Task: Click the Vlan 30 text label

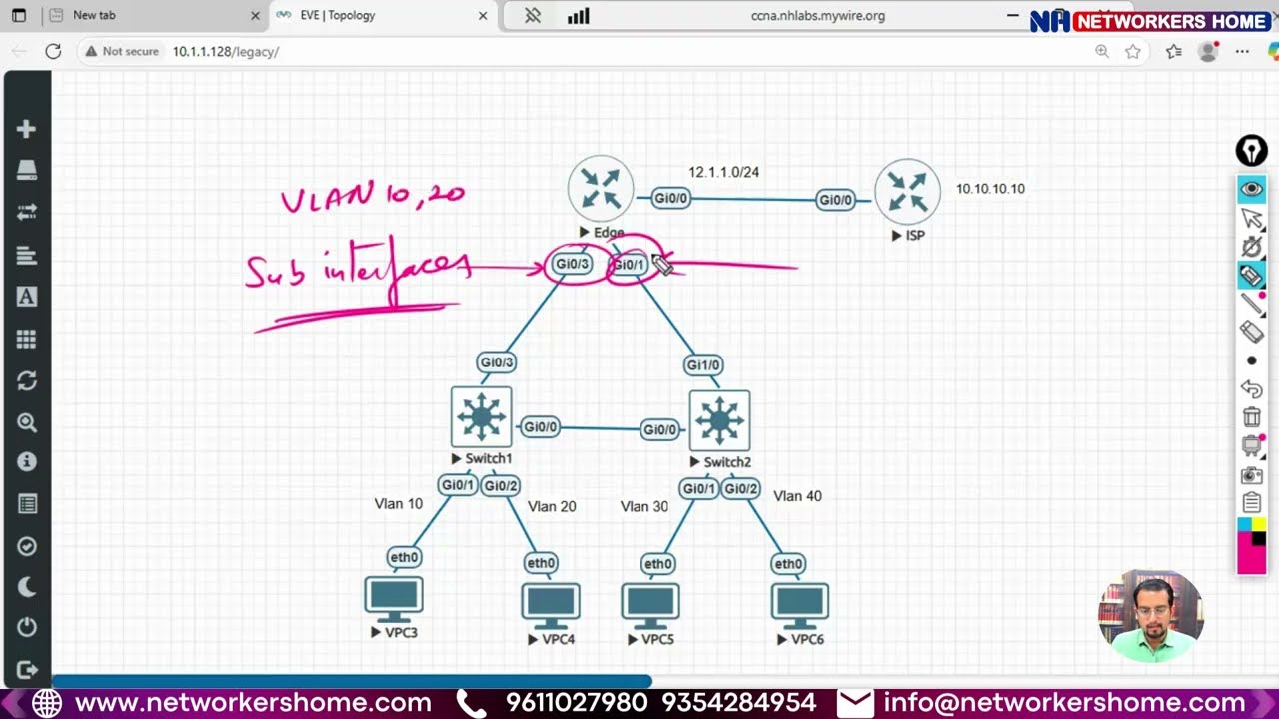Action: [643, 506]
